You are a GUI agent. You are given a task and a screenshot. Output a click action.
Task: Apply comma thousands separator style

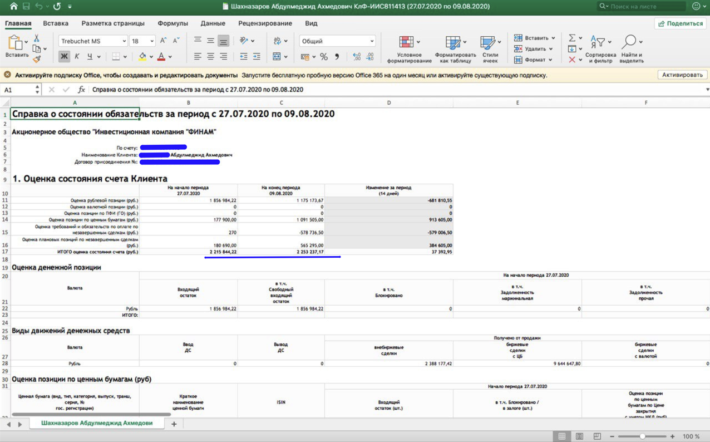pos(337,57)
